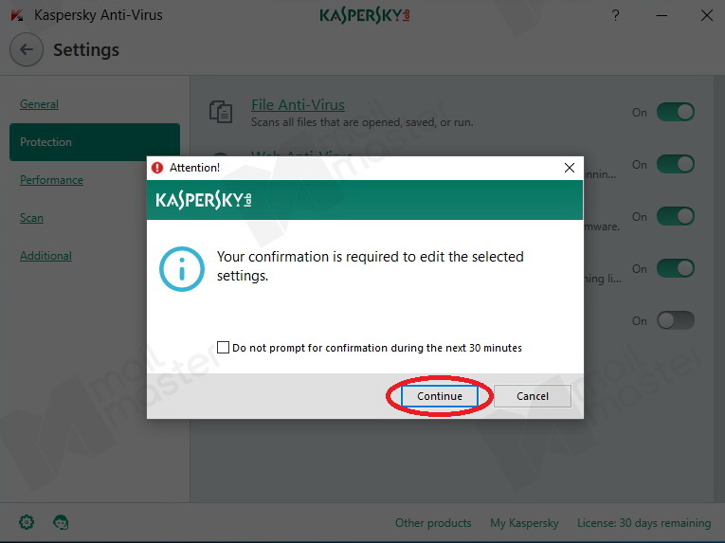Screen dimensions: 725x543
Task: Toggle the second protection switch
Action: click(x=676, y=164)
